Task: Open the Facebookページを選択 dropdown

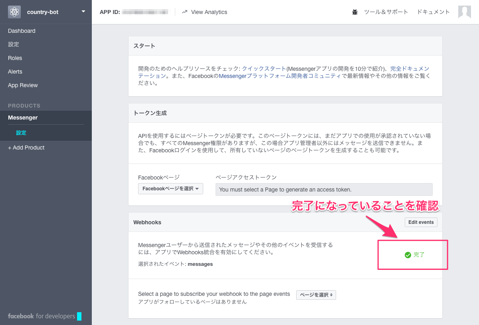Action: point(170,188)
